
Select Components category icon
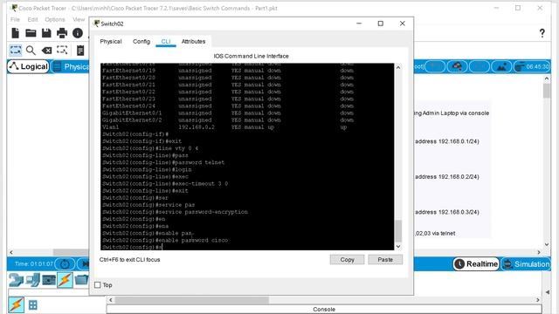pos(49,280)
